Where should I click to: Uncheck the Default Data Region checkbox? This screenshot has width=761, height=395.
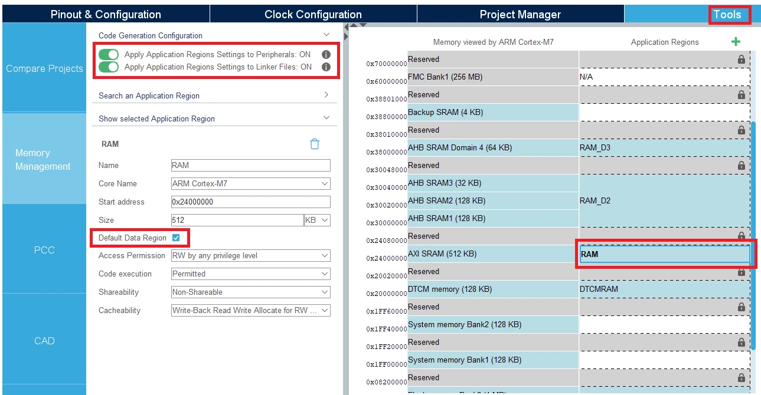point(176,238)
